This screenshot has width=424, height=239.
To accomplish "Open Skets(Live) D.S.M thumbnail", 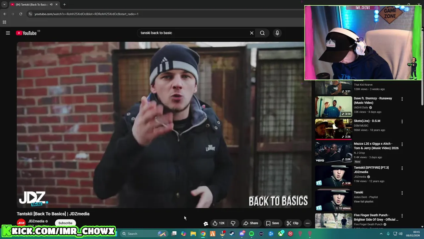I will 334,129.
